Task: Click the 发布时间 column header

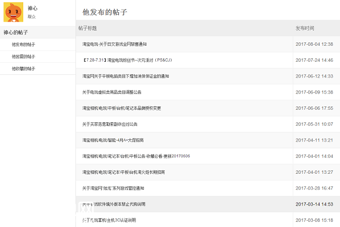Action: [x=305, y=28]
